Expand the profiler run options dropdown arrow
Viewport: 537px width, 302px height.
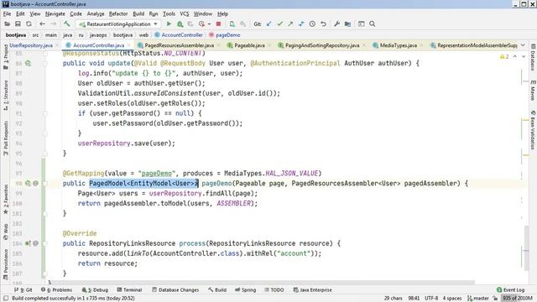tap(209, 24)
